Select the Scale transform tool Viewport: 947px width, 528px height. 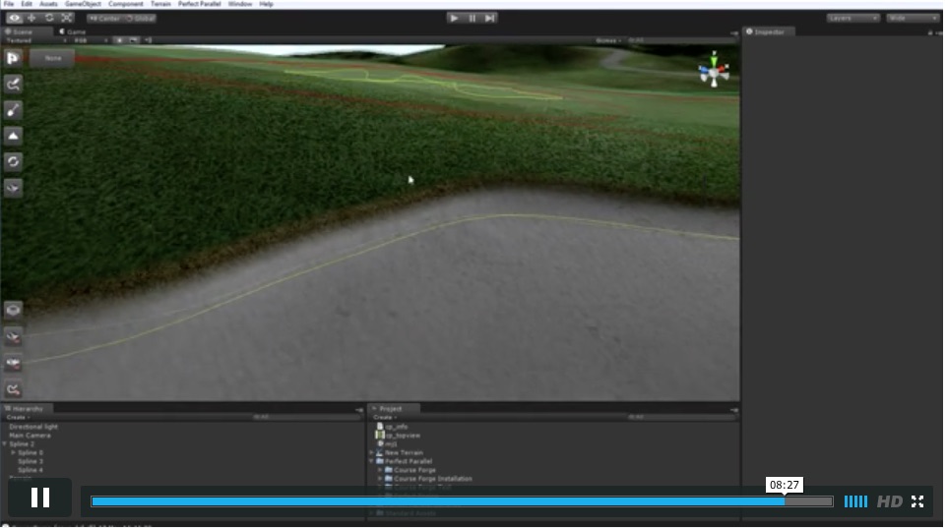coord(67,18)
